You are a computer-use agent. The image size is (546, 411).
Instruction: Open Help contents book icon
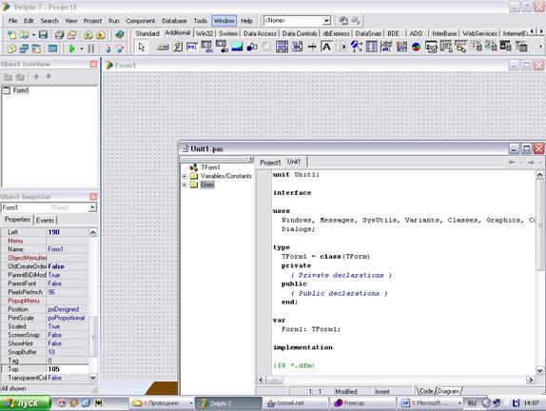(x=120, y=34)
